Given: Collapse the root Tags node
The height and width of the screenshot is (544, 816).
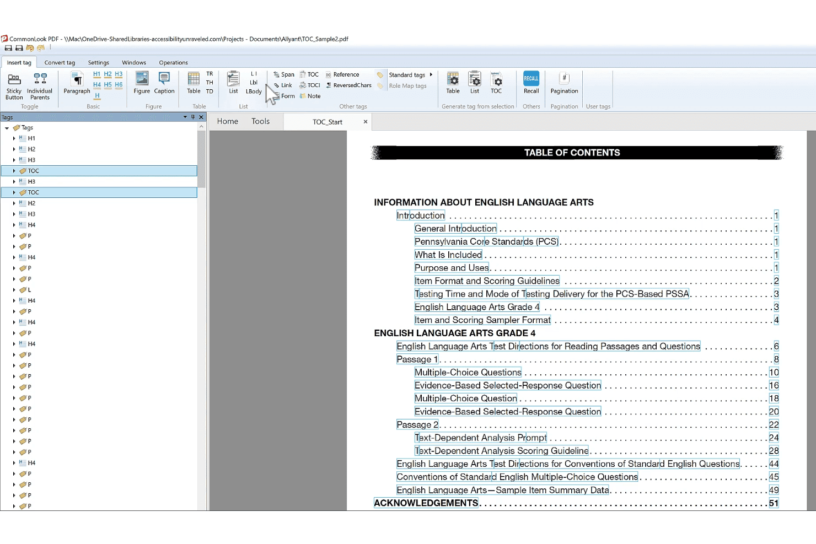Looking at the screenshot, I should [x=7, y=128].
